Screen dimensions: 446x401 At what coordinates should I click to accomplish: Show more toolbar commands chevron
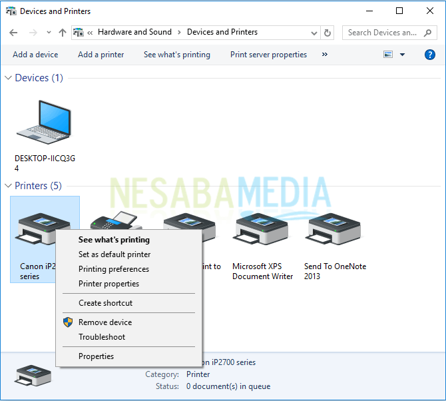tap(325, 54)
